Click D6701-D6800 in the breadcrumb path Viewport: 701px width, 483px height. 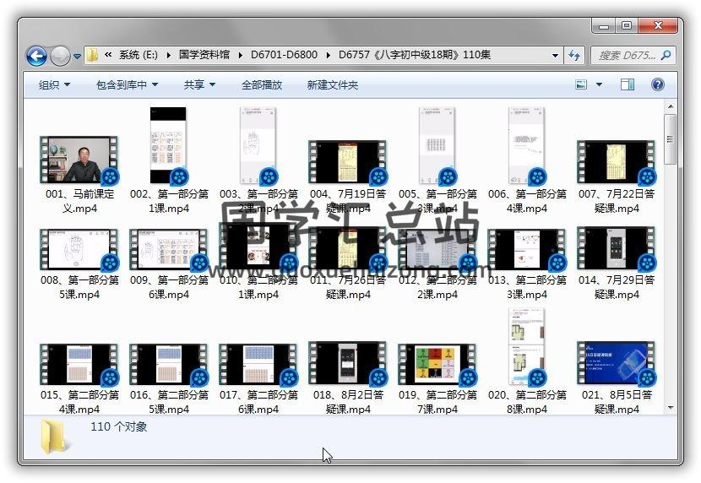[284, 56]
